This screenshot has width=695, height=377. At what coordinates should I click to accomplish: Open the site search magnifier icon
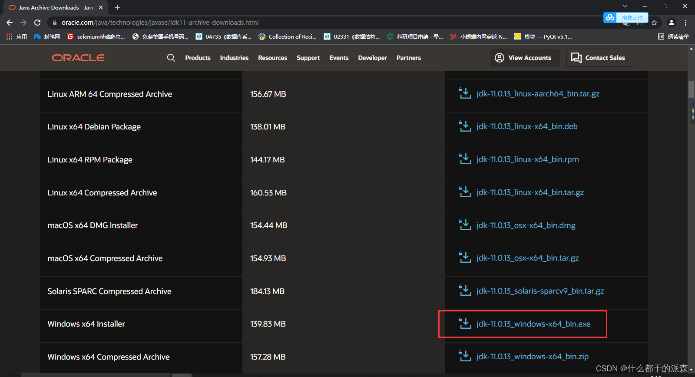pos(171,58)
